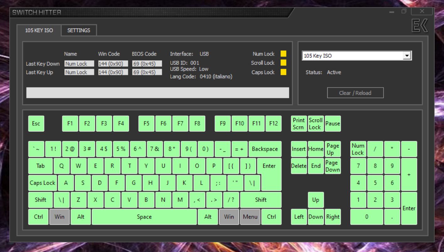The width and height of the screenshot is (444, 252).
Task: Click the Esc key tile
Action: pos(36,124)
